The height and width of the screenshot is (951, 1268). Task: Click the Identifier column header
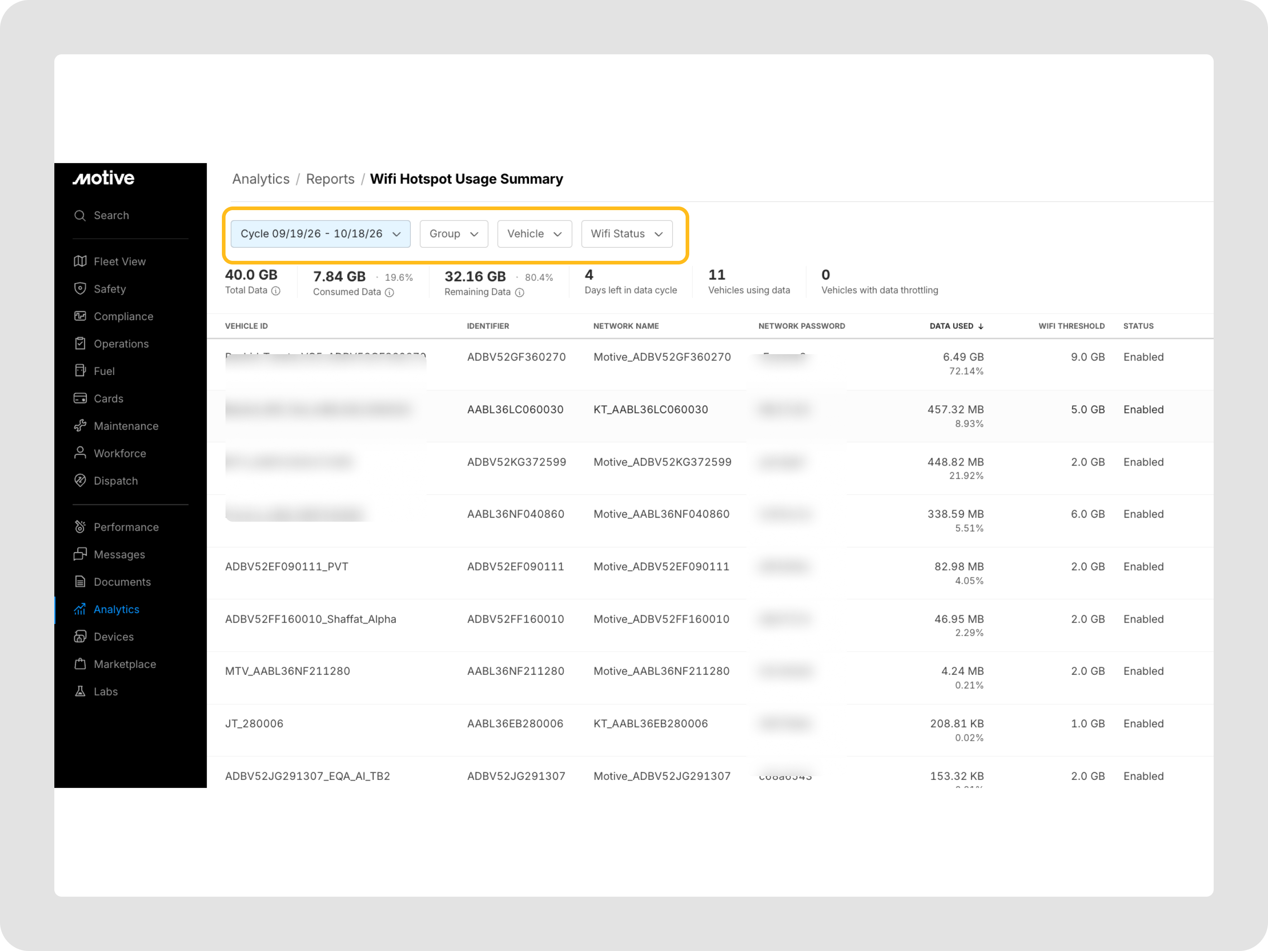pos(488,326)
